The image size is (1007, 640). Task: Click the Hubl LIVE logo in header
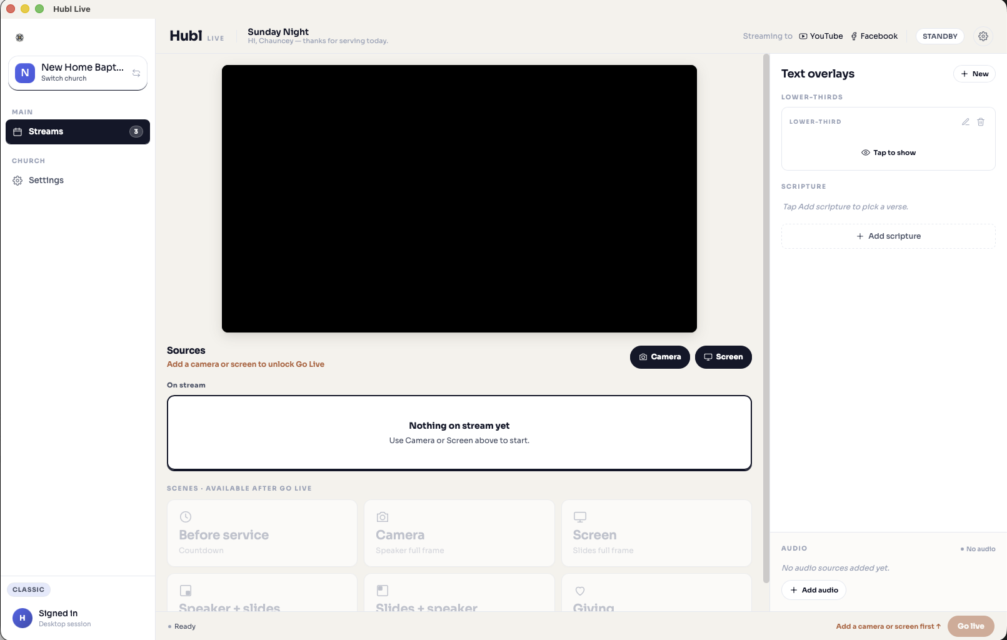pos(196,36)
